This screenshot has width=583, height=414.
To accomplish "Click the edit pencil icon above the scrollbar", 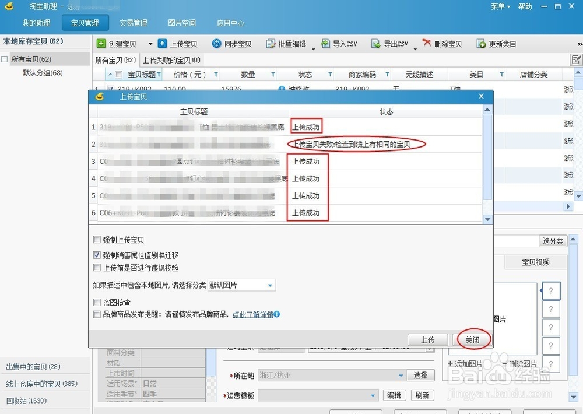I will 575,59.
